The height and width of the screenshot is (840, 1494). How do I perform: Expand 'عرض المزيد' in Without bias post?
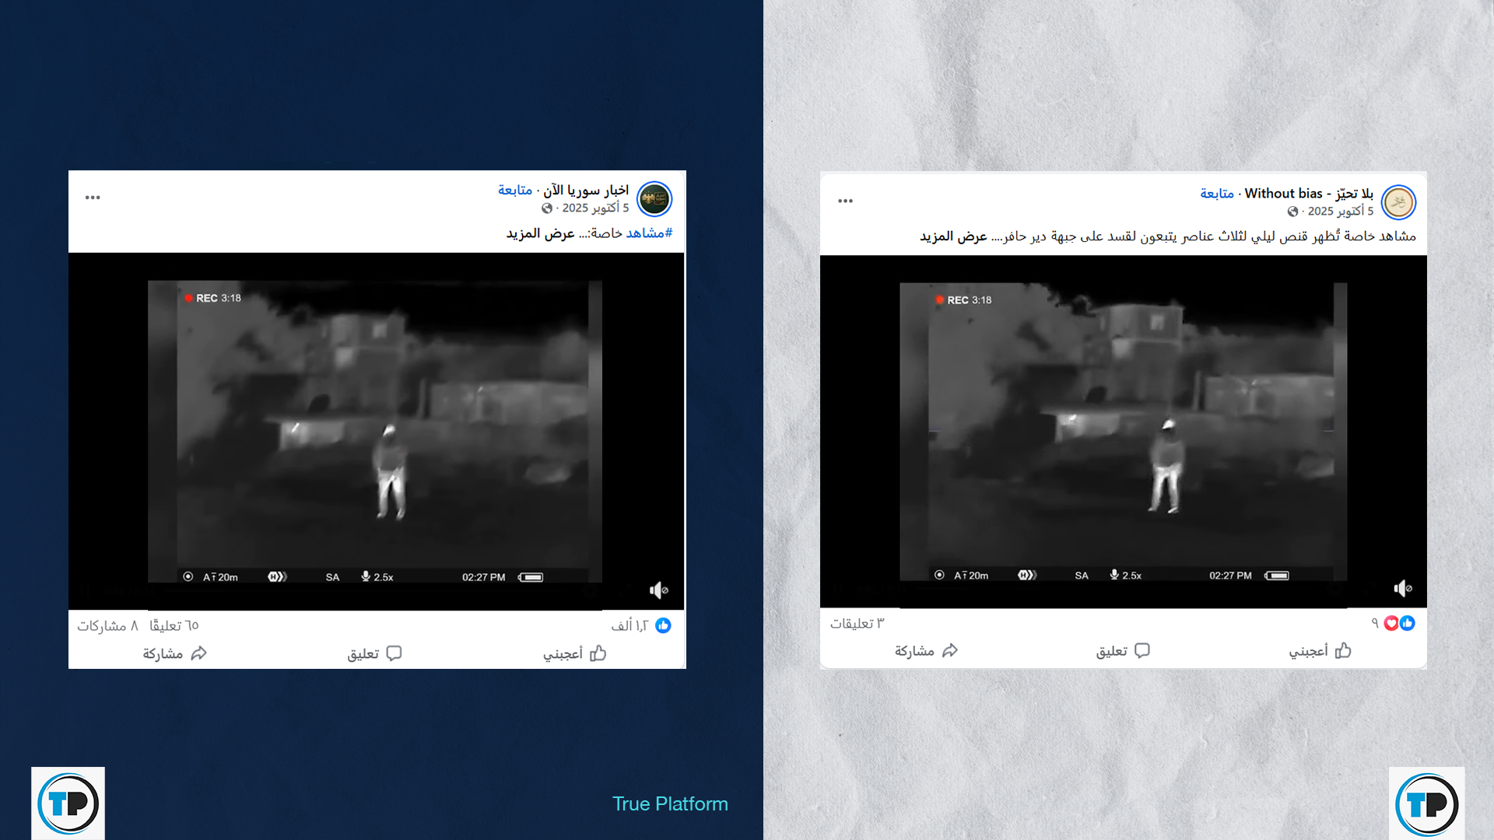(953, 236)
